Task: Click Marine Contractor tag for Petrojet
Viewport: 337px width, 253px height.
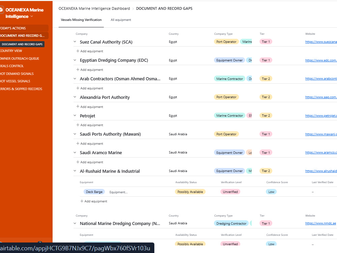Action: [x=229, y=115]
